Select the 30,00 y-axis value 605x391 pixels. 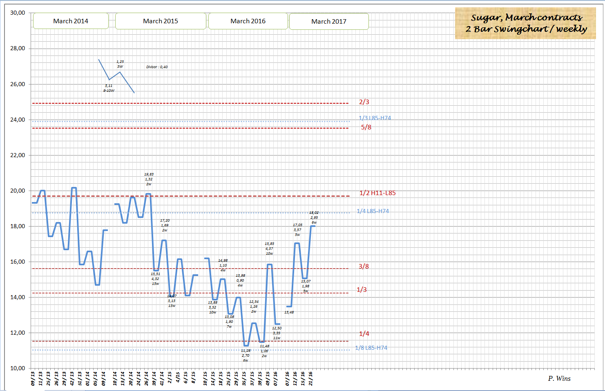18,13
